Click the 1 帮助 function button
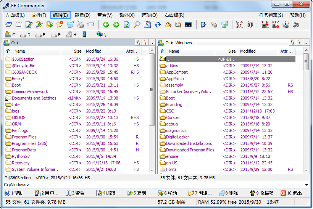Image resolution: width=313 pixels, height=209 pixels. (x=15, y=193)
